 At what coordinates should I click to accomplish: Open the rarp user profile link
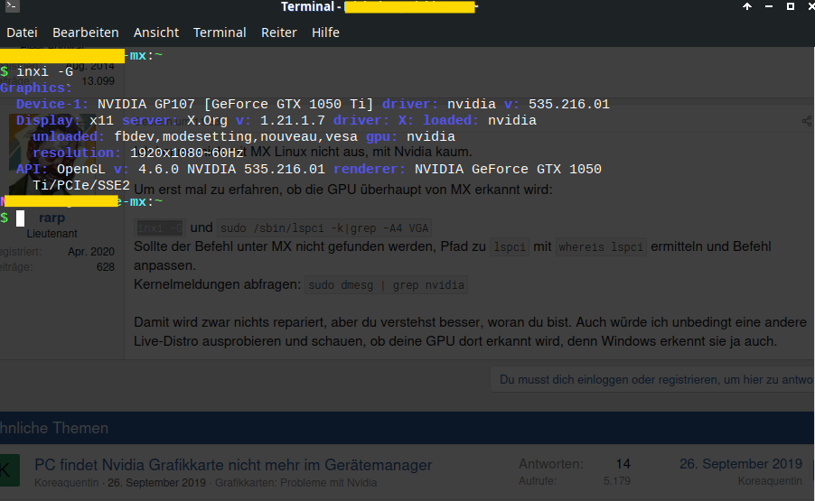coord(52,218)
